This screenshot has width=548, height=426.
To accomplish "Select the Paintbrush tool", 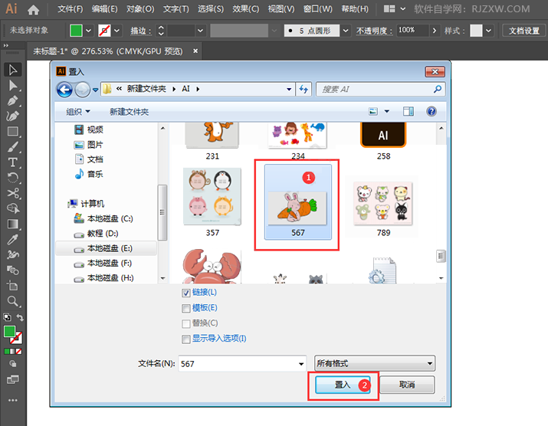I will [x=13, y=147].
